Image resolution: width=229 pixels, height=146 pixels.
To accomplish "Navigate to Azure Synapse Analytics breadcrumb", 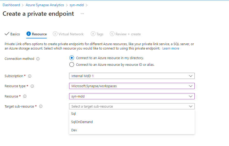I will [45, 5].
